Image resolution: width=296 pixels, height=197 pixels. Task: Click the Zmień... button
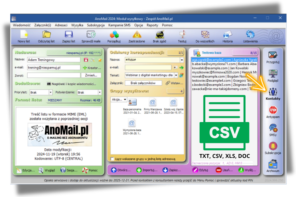pyautogui.click(x=91, y=75)
